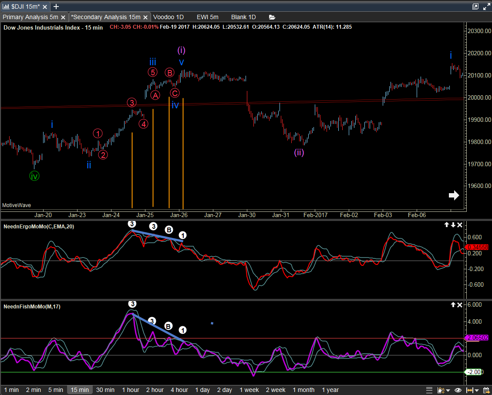
Task: Select the 2 week bar size
Action: [276, 390]
